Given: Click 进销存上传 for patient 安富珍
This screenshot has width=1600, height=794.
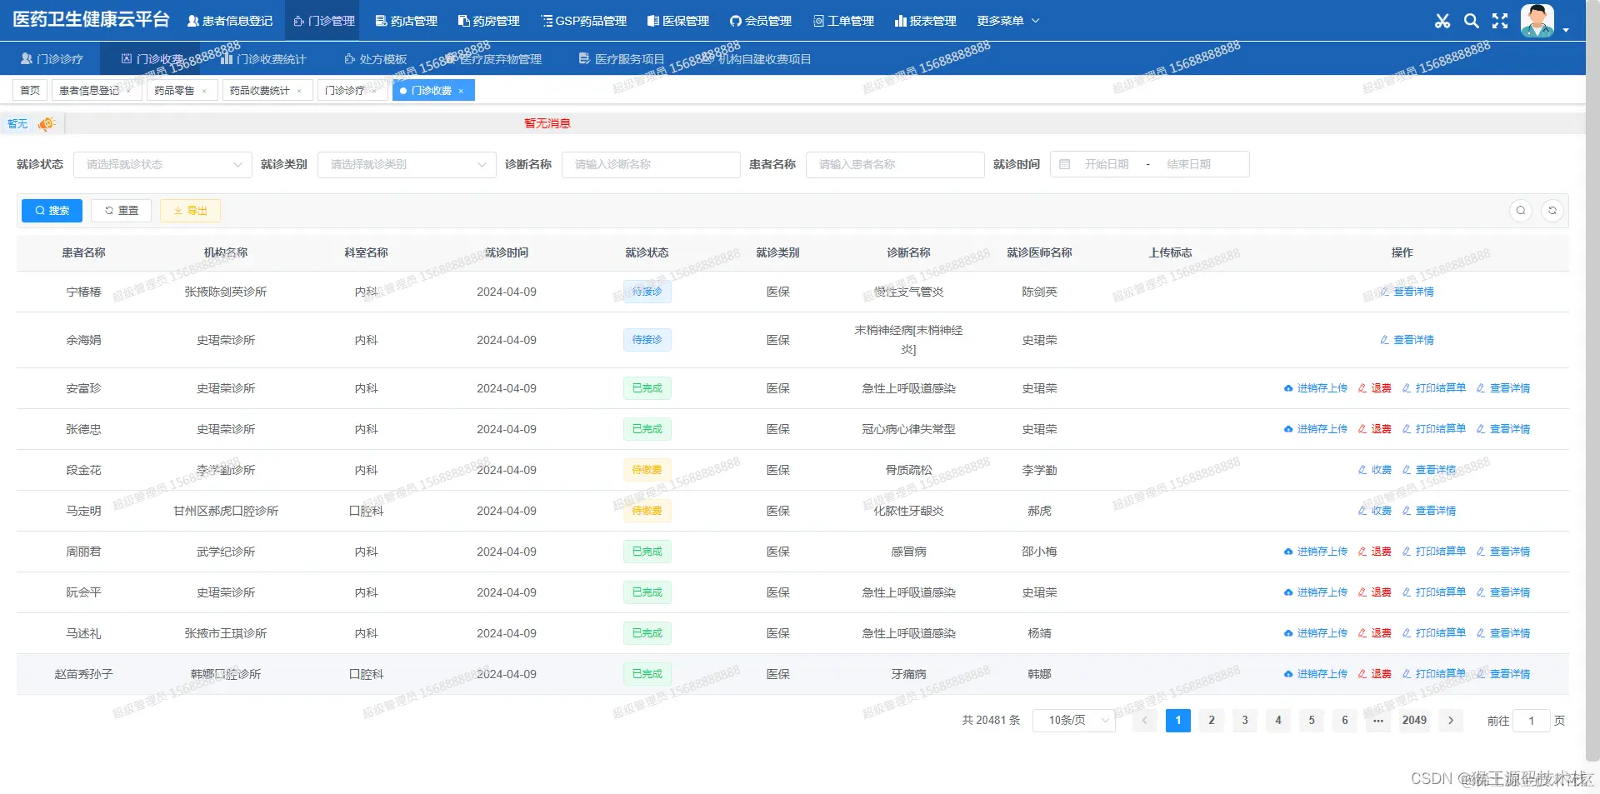Looking at the screenshot, I should (1321, 388).
